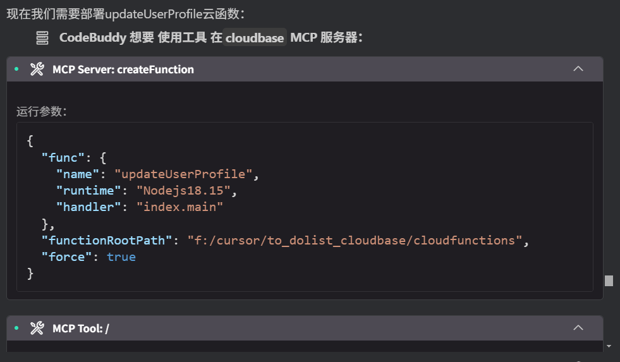This screenshot has width=620, height=362.
Task: Click the blue "true" value for force
Action: click(121, 256)
